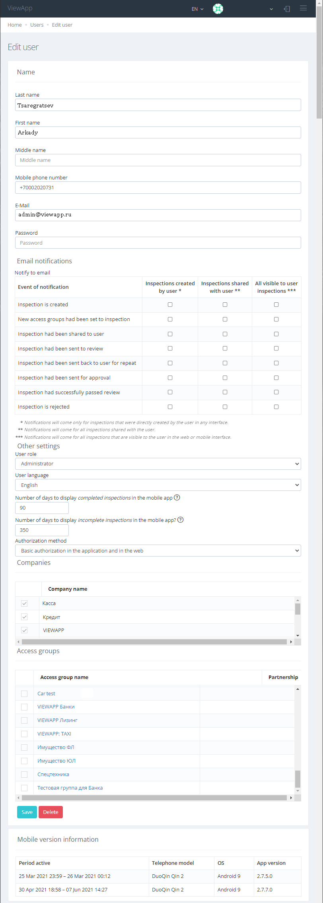Image resolution: width=323 pixels, height=903 pixels.
Task: Open the Имущество ЮЛ access group link
Action: click(56, 761)
